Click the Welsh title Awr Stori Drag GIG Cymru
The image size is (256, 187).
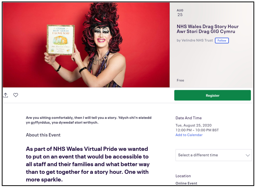[x=206, y=31]
